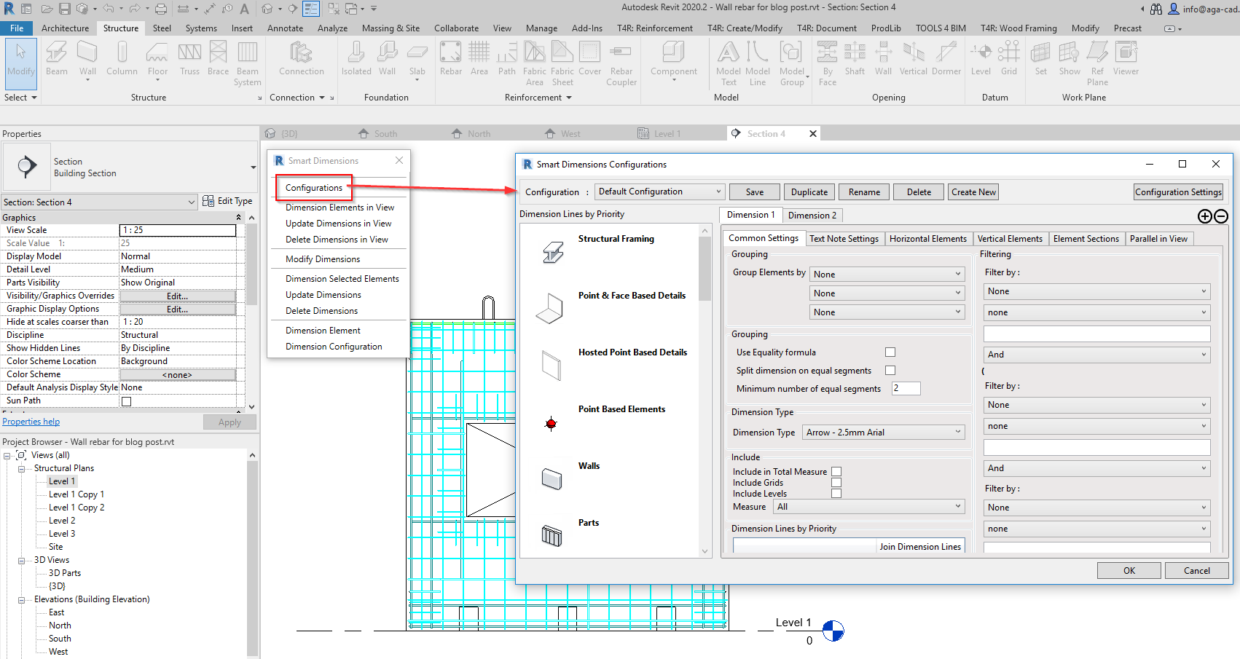1240x659 pixels.
Task: Switch to Text Note Settings tab
Action: tap(844, 239)
